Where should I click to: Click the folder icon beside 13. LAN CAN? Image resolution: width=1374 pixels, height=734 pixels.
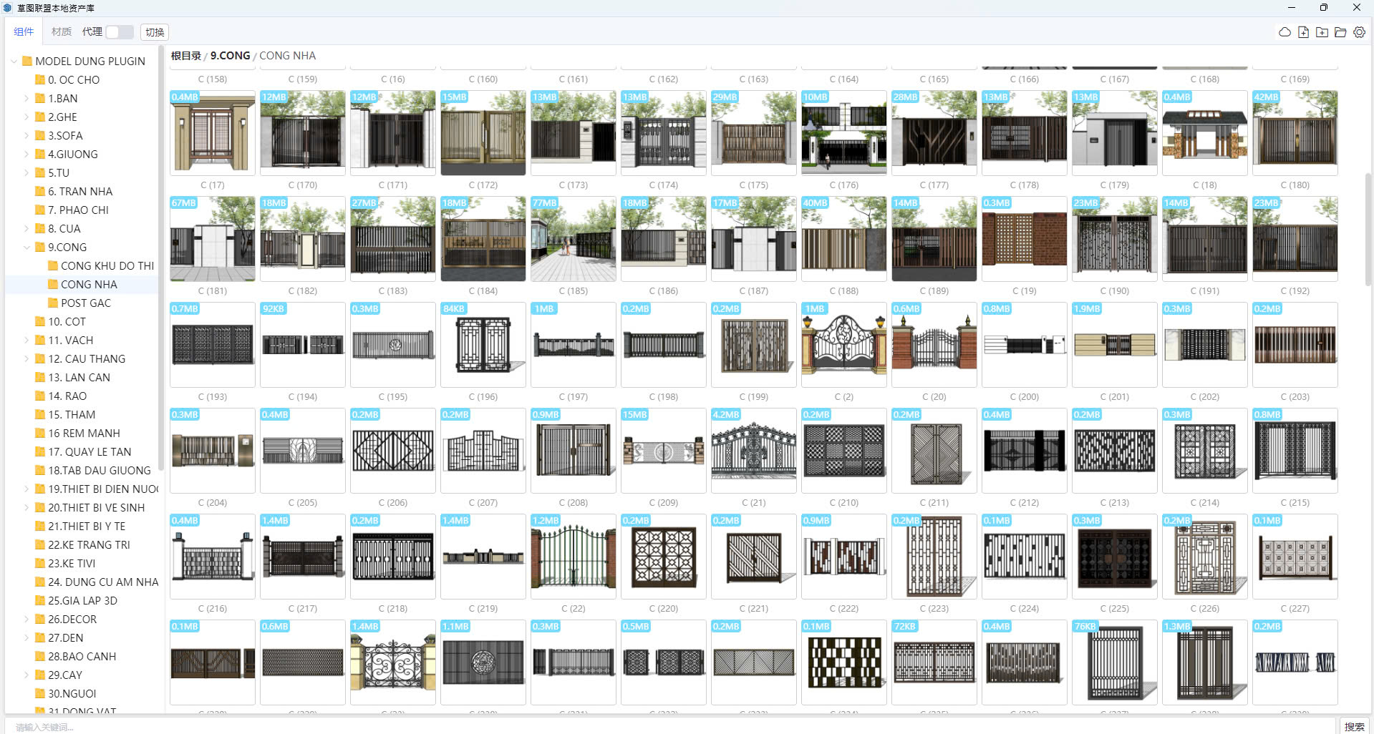pyautogui.click(x=40, y=378)
